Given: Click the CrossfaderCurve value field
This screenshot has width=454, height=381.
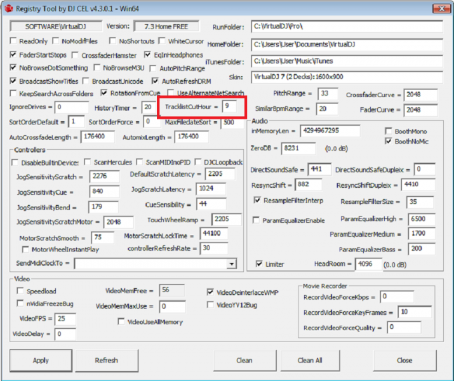Looking at the screenshot, I should click(421, 95).
